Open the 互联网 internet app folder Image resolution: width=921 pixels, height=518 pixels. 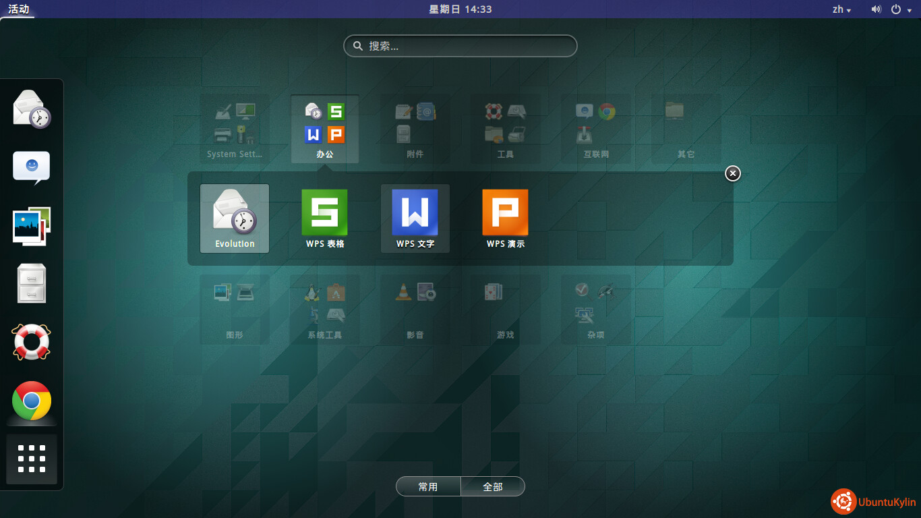pyautogui.click(x=595, y=129)
